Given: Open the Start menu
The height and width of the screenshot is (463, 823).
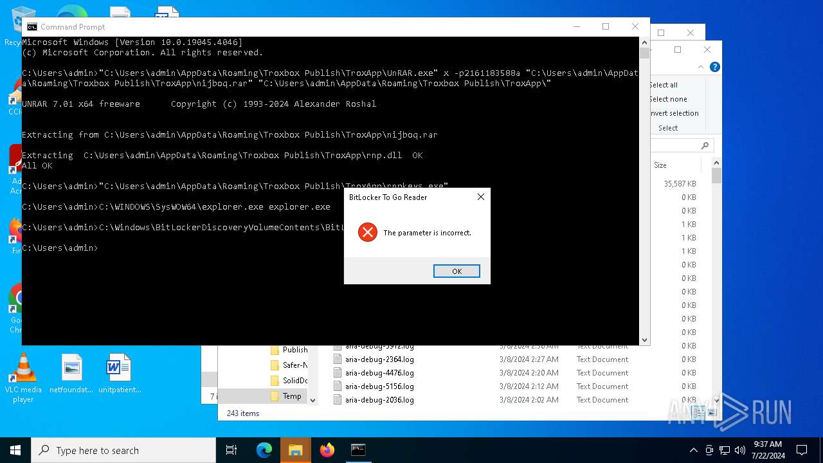Looking at the screenshot, I should (15, 450).
